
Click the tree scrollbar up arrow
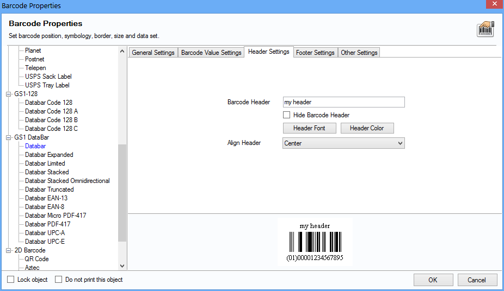tap(122, 51)
